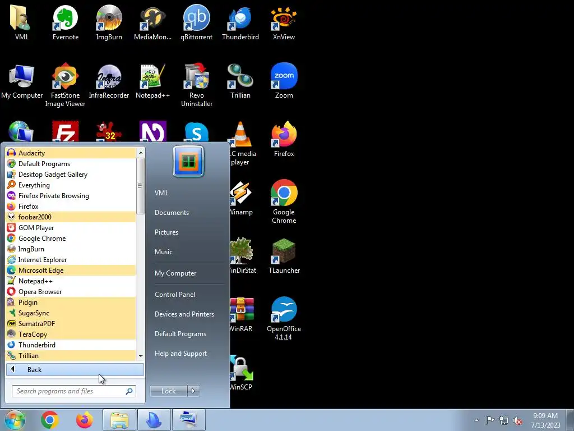This screenshot has width=574, height=431.
Task: Click Google Chrome in the taskbar
Action: [x=50, y=420]
